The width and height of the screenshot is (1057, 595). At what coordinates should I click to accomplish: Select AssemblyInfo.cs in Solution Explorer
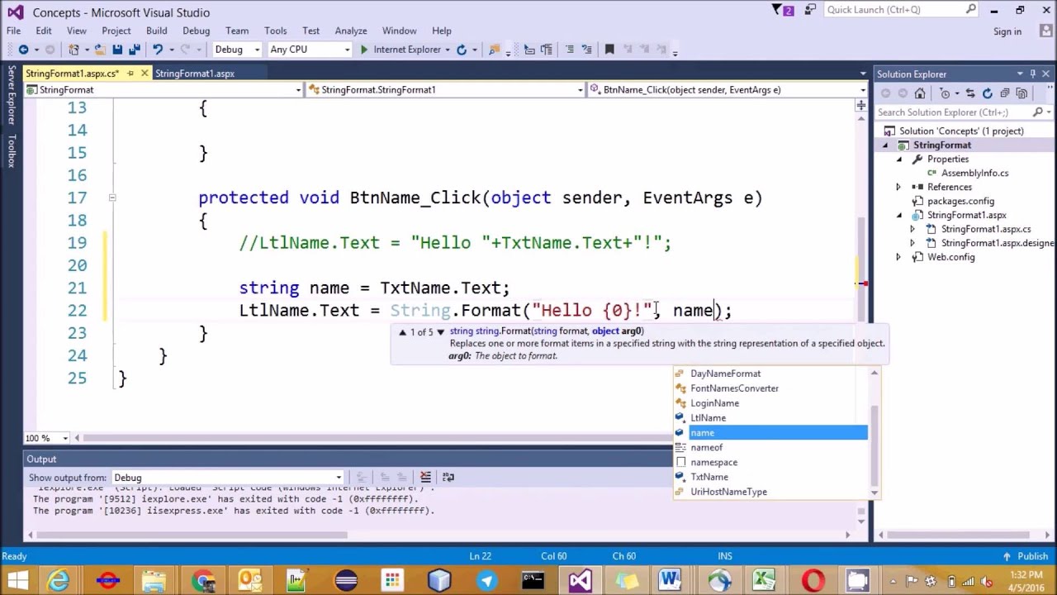pyautogui.click(x=974, y=174)
